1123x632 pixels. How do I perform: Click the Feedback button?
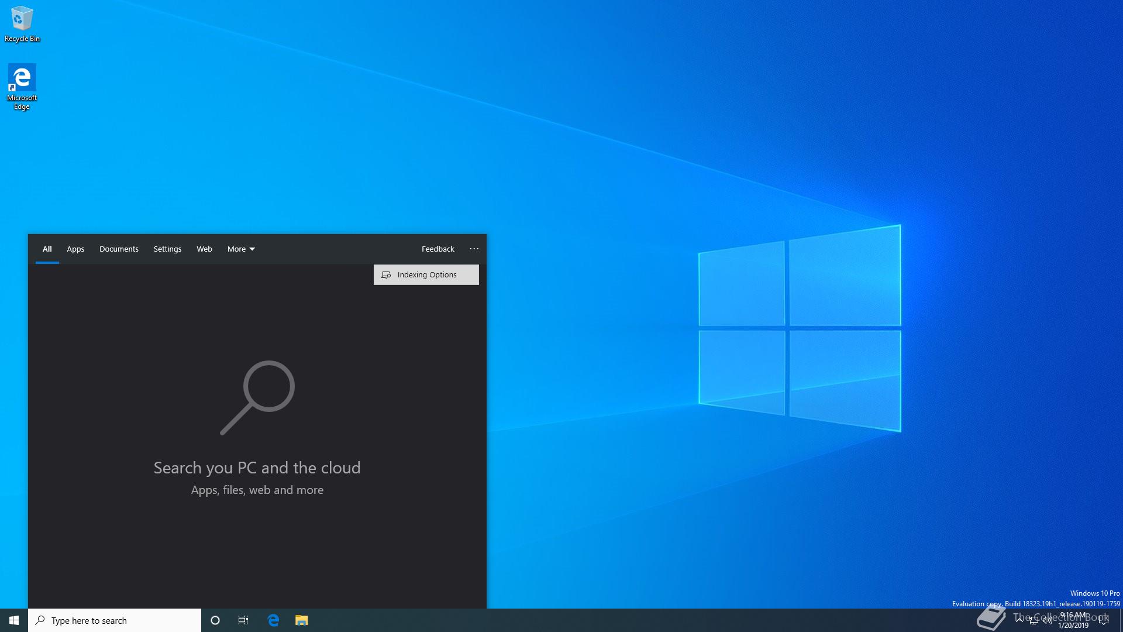pos(438,249)
